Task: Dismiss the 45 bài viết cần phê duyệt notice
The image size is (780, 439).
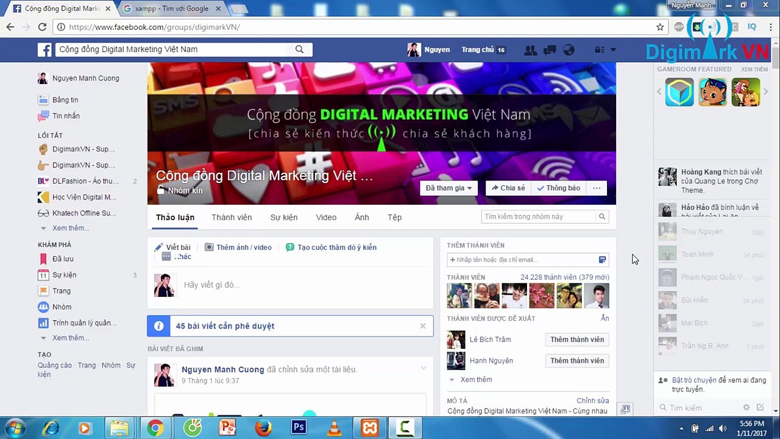Action: click(x=423, y=326)
